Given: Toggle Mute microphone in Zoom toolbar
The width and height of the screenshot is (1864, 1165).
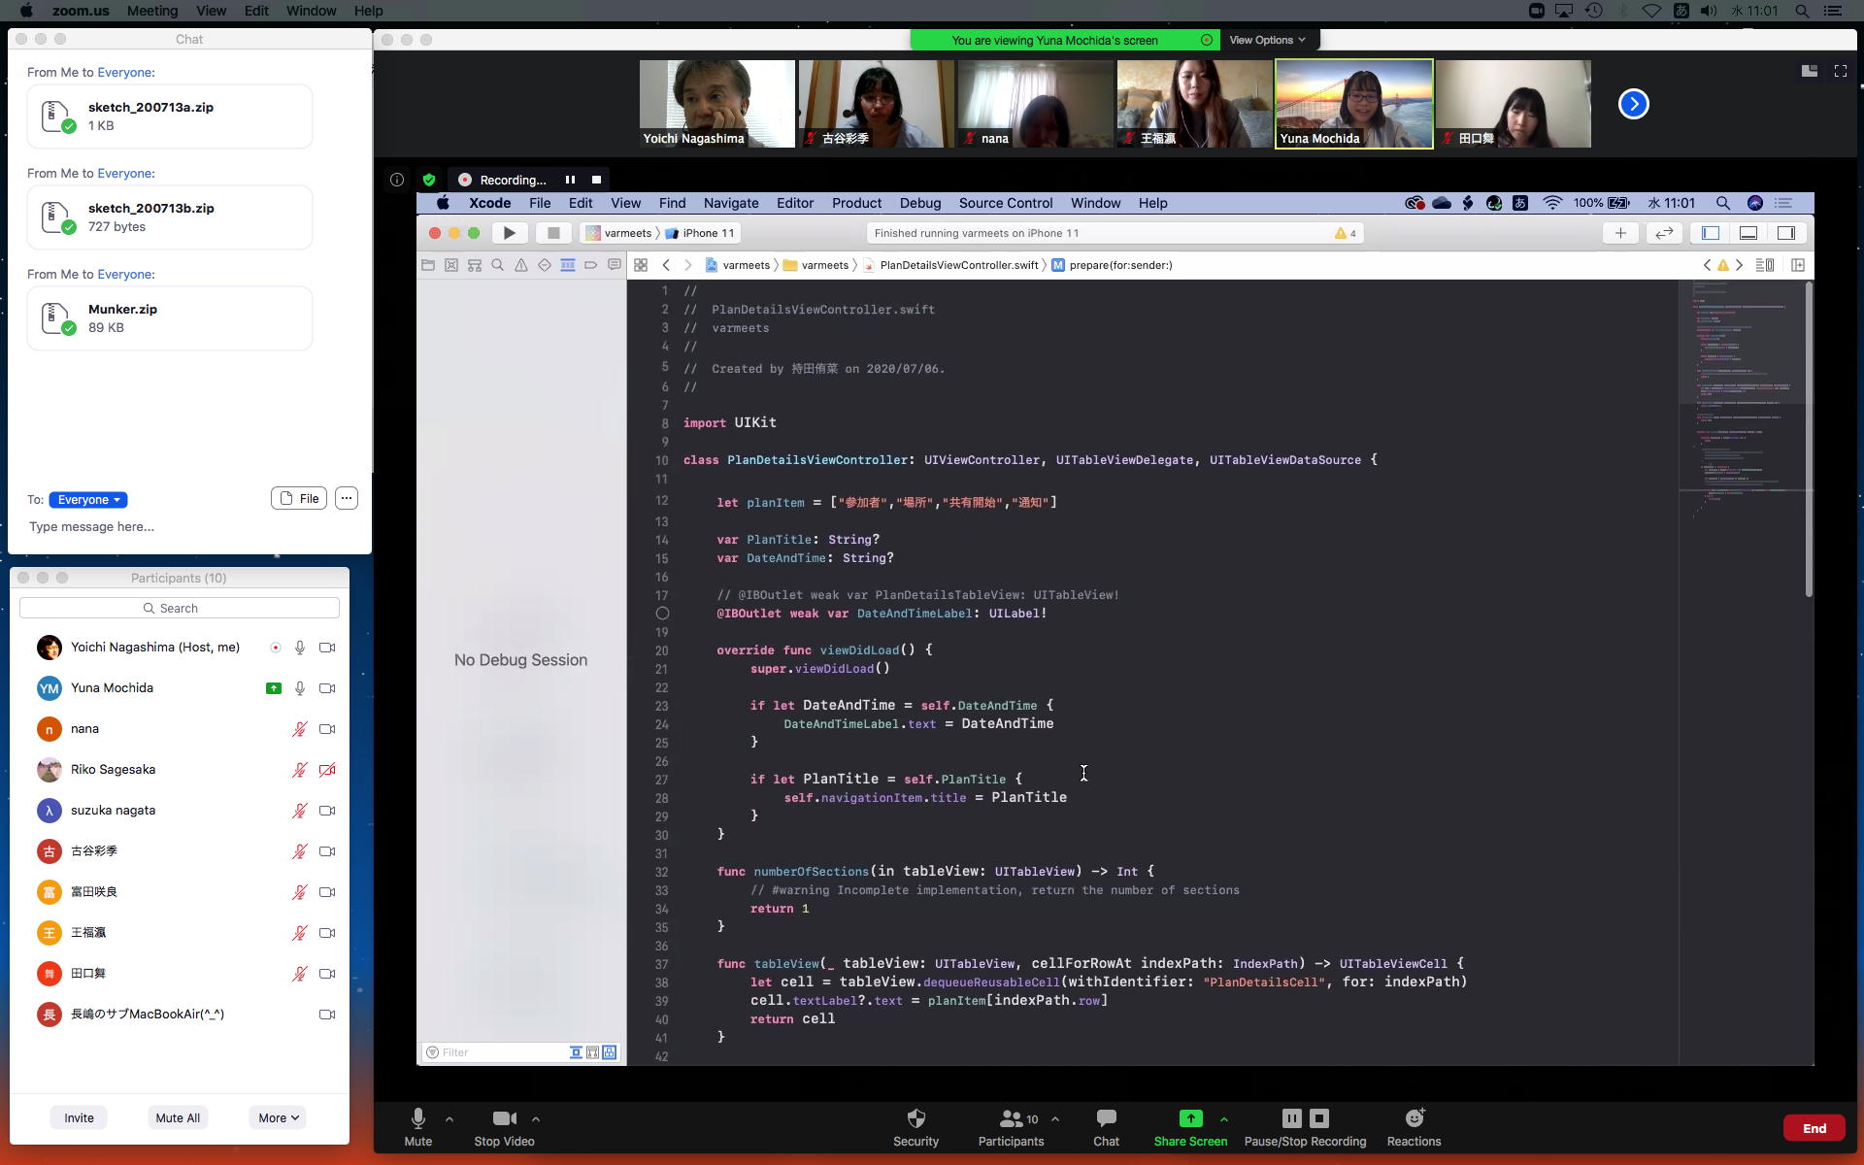Looking at the screenshot, I should tap(417, 1118).
